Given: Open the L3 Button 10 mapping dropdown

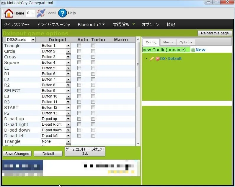Looking at the screenshot, I should pos(56,96).
